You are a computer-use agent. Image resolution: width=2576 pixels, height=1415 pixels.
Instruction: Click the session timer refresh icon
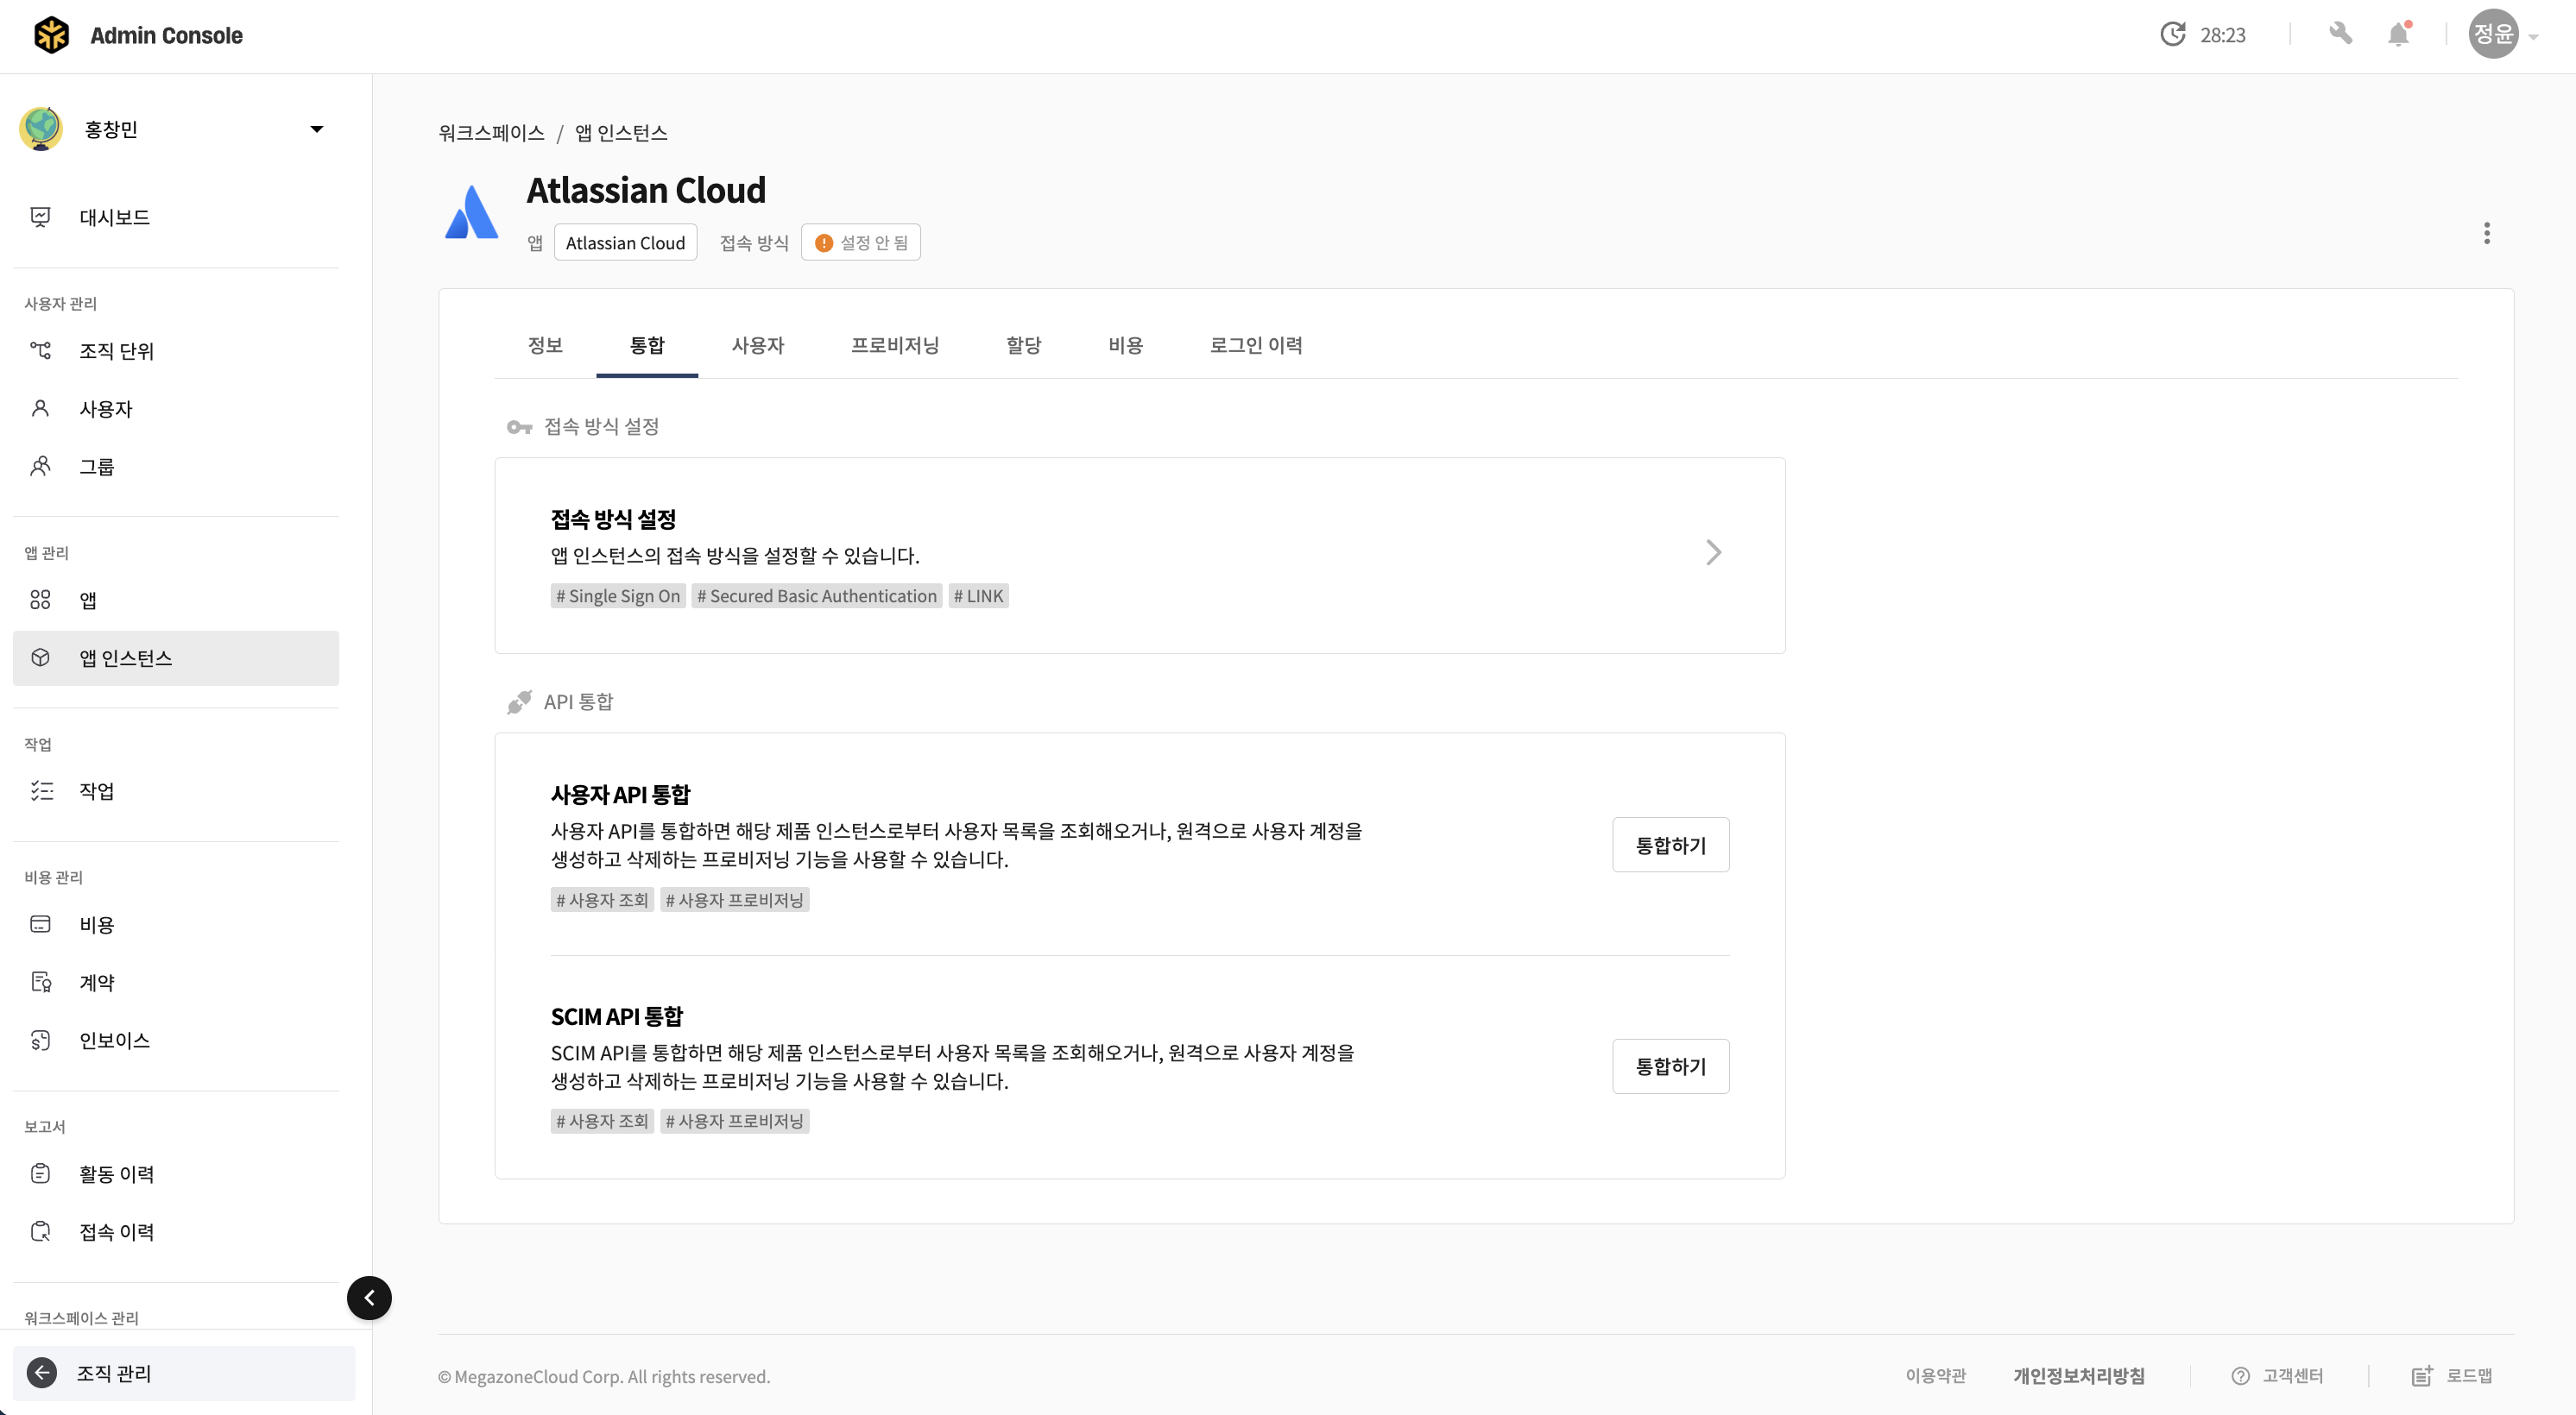click(2172, 35)
